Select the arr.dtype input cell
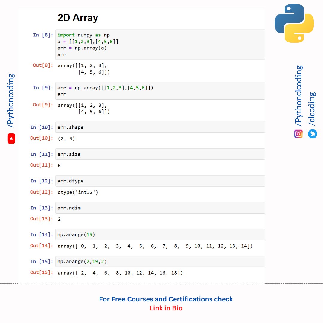This screenshot has width=323, height=323. [160, 181]
